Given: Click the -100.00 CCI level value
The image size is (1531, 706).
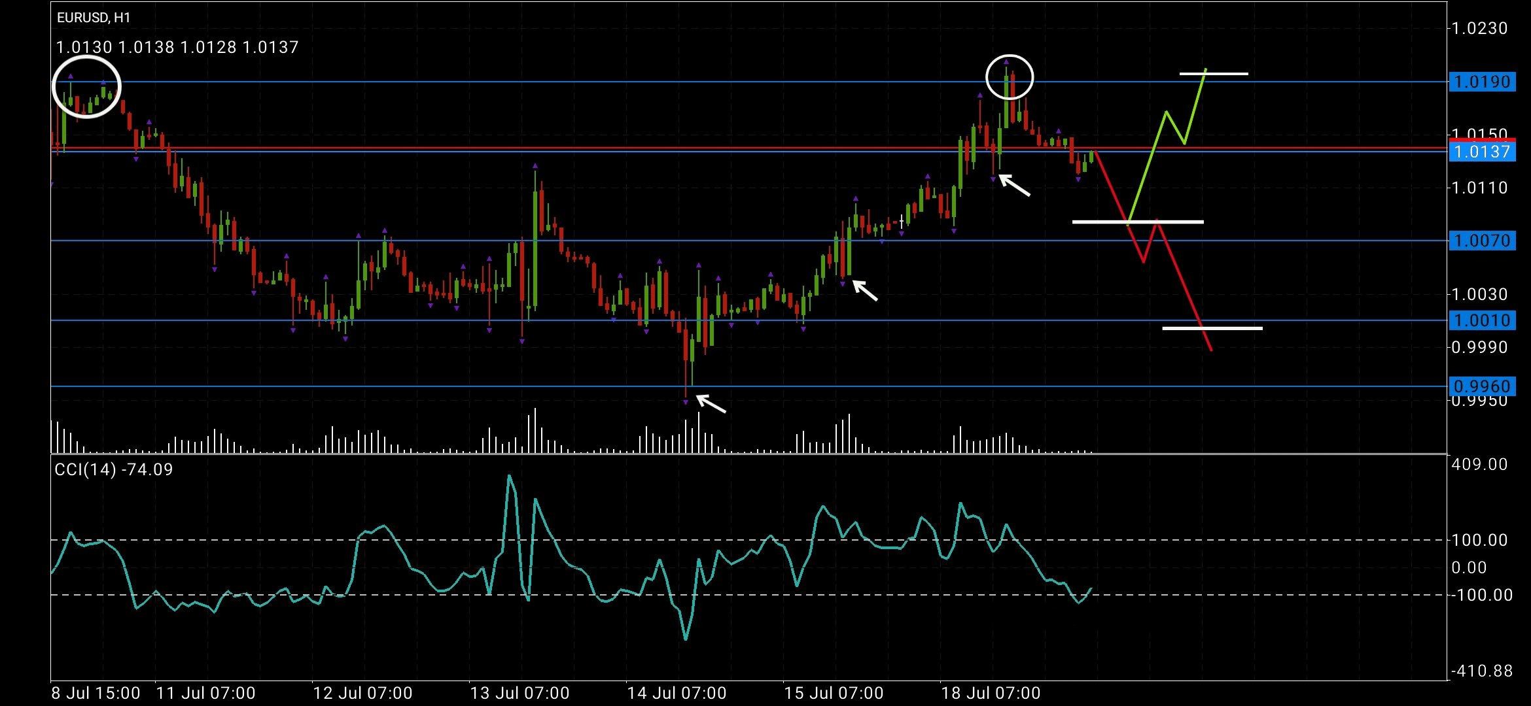Looking at the screenshot, I should point(1481,595).
